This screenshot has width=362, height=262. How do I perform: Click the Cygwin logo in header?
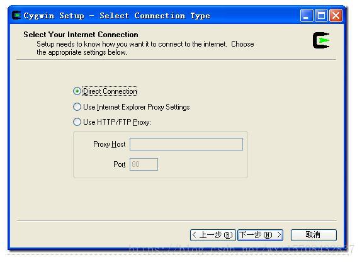321,40
